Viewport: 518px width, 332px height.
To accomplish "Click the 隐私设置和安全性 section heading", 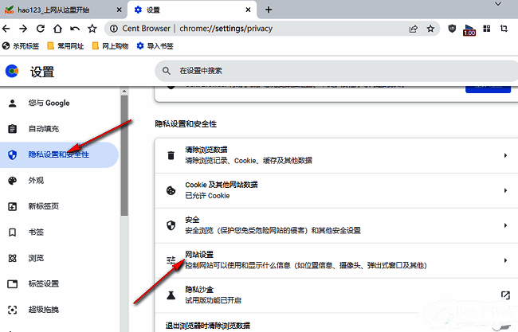I will coord(186,124).
